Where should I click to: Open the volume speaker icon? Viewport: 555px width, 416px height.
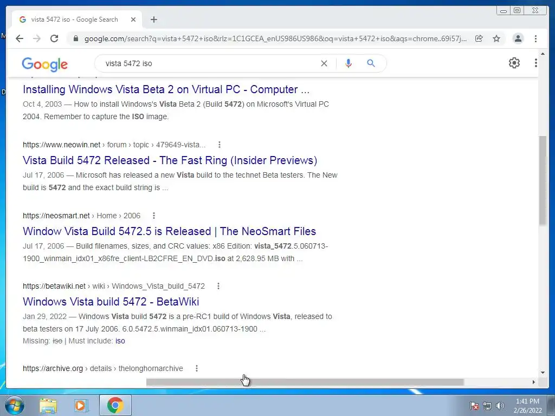[x=500, y=406]
